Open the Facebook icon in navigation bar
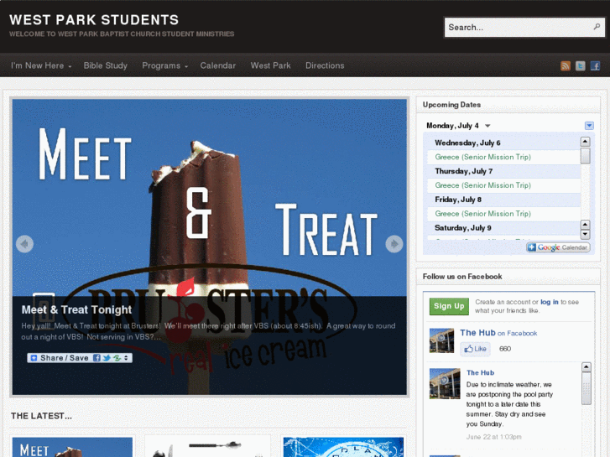Image resolution: width=610 pixels, height=457 pixels. pos(595,65)
